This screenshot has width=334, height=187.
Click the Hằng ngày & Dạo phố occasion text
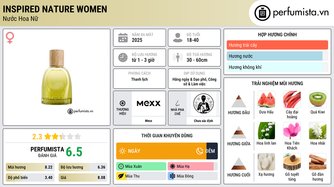(x=194, y=81)
